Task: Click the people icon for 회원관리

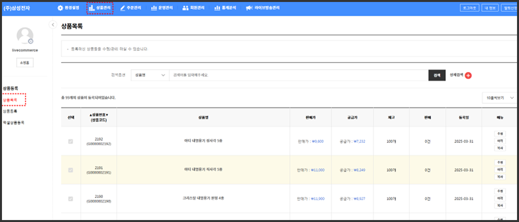Action: tap(185, 8)
